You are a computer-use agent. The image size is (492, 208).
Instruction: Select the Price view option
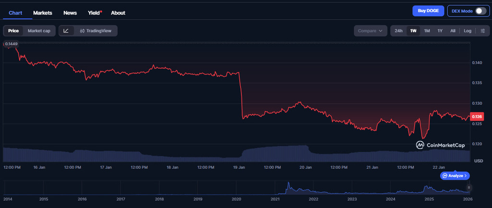click(13, 31)
